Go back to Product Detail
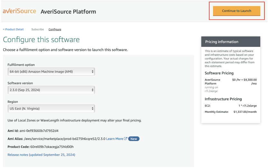This screenshot has width=268, height=168. [x=13, y=29]
